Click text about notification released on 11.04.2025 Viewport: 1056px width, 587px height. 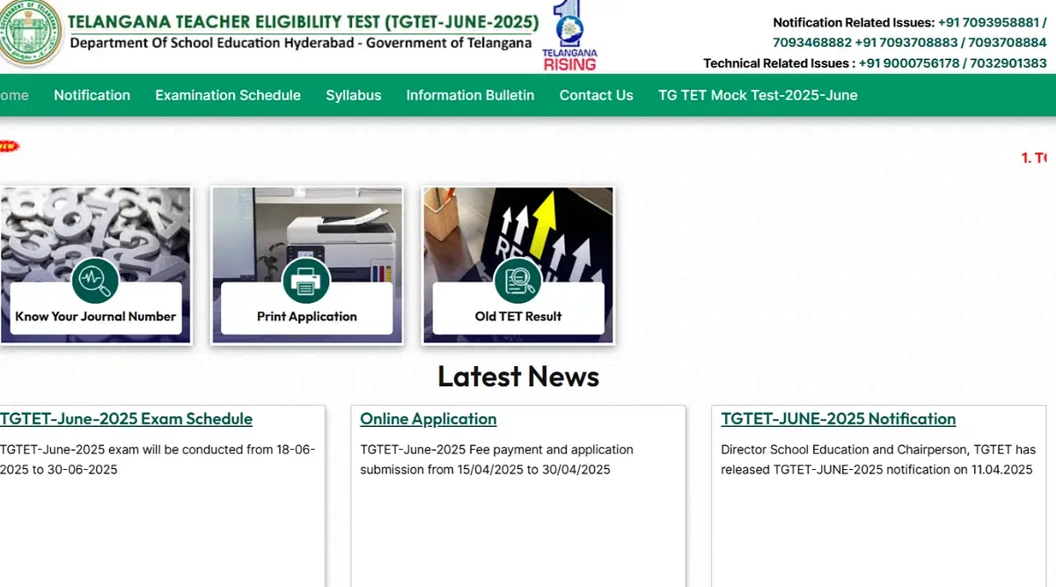click(877, 459)
